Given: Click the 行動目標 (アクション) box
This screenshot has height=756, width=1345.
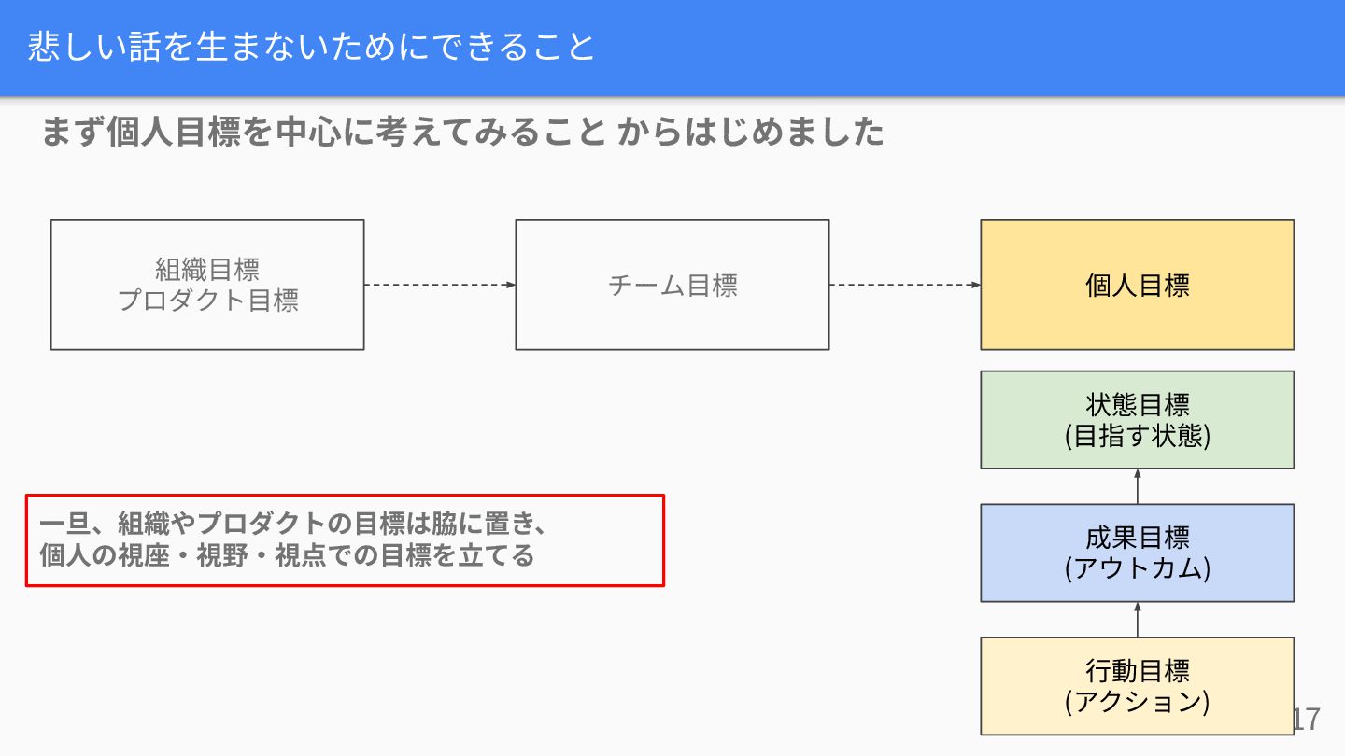Looking at the screenshot, I should point(1138,686).
